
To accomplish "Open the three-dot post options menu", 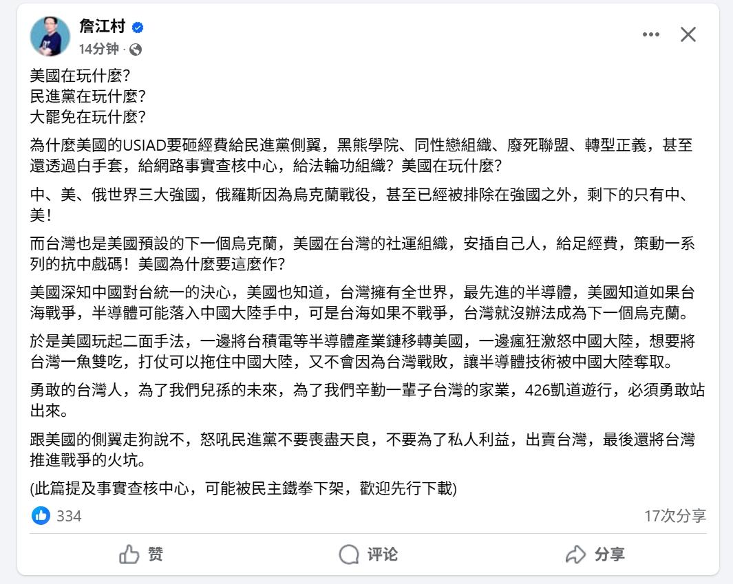I will tap(650, 34).
